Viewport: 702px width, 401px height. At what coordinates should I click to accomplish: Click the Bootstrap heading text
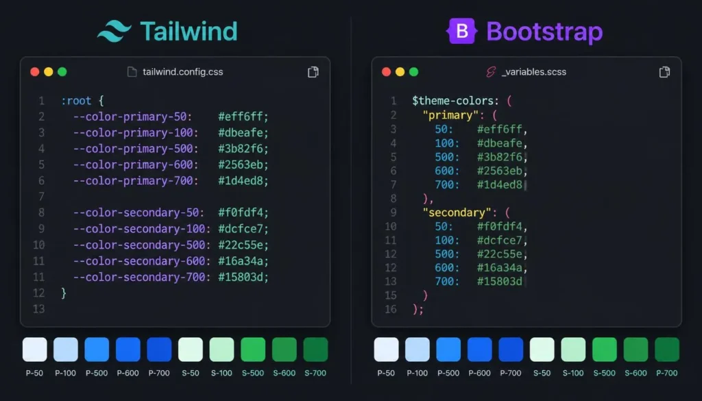click(x=544, y=32)
